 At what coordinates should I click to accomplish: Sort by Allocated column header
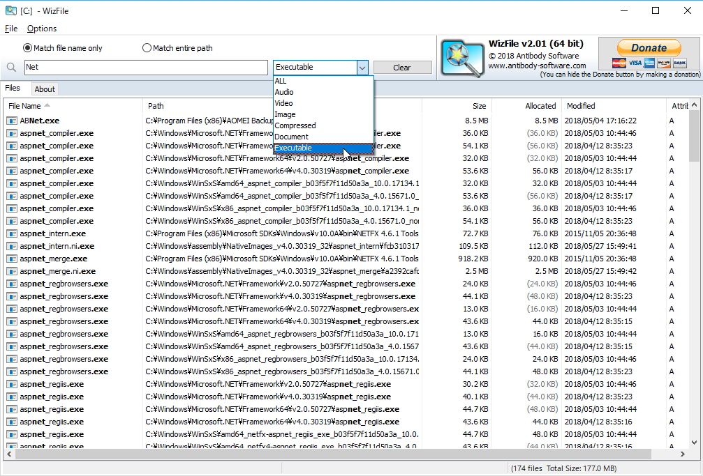pos(527,106)
